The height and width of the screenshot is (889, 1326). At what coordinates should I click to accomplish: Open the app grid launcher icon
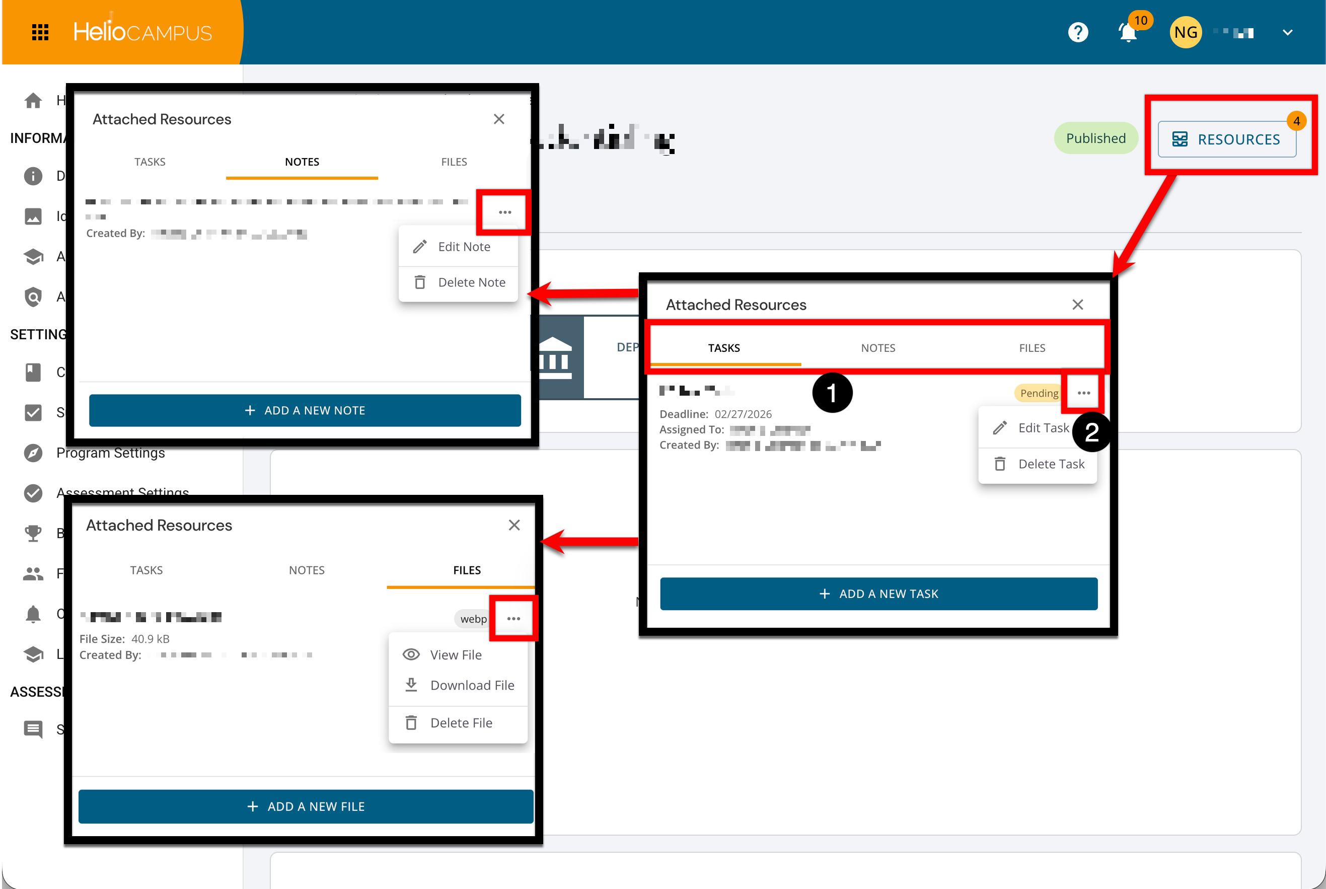tap(40, 32)
